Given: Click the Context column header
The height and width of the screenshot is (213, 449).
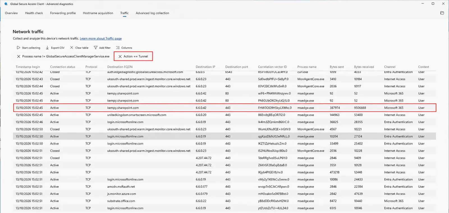Looking at the screenshot, I should pyautogui.click(x=423, y=67).
